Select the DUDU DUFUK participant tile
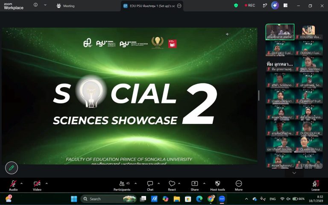 [309, 128]
